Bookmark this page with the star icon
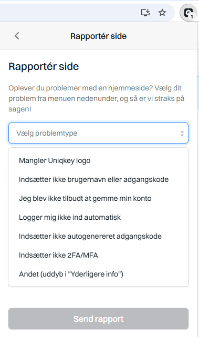 [162, 13]
